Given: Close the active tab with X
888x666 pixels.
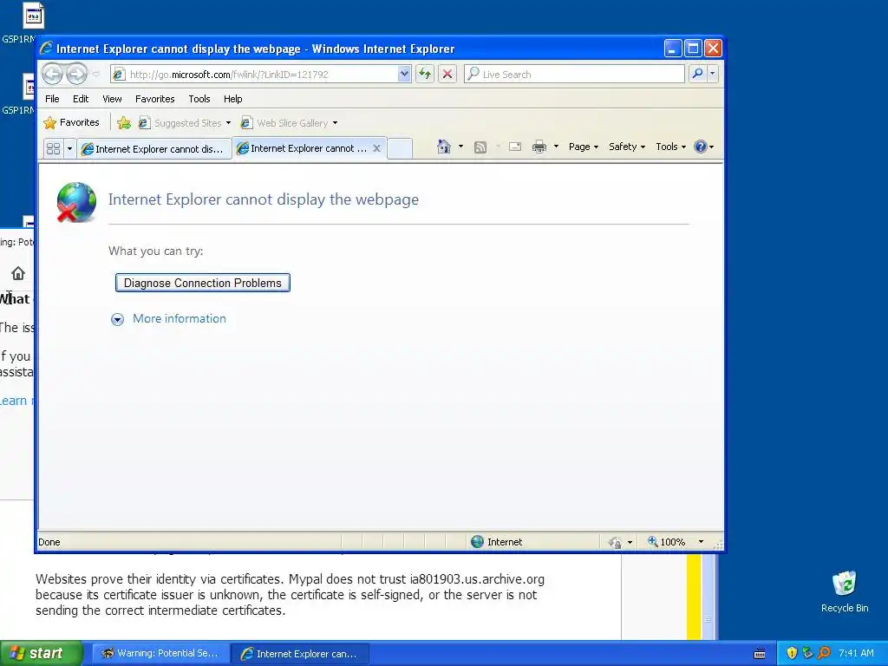Looking at the screenshot, I should click(376, 148).
